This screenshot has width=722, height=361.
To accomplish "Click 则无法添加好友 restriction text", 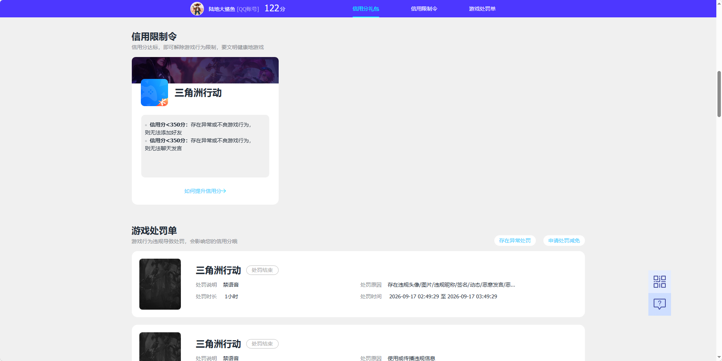I will [163, 133].
